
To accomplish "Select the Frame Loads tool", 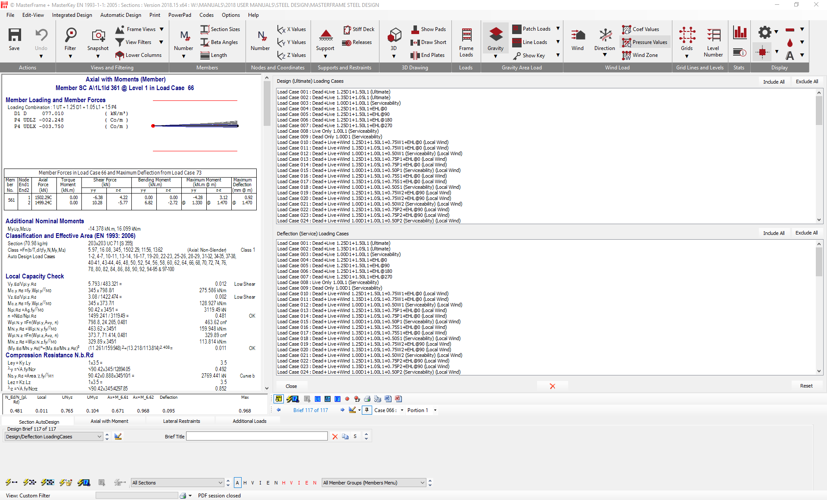I will click(x=466, y=41).
